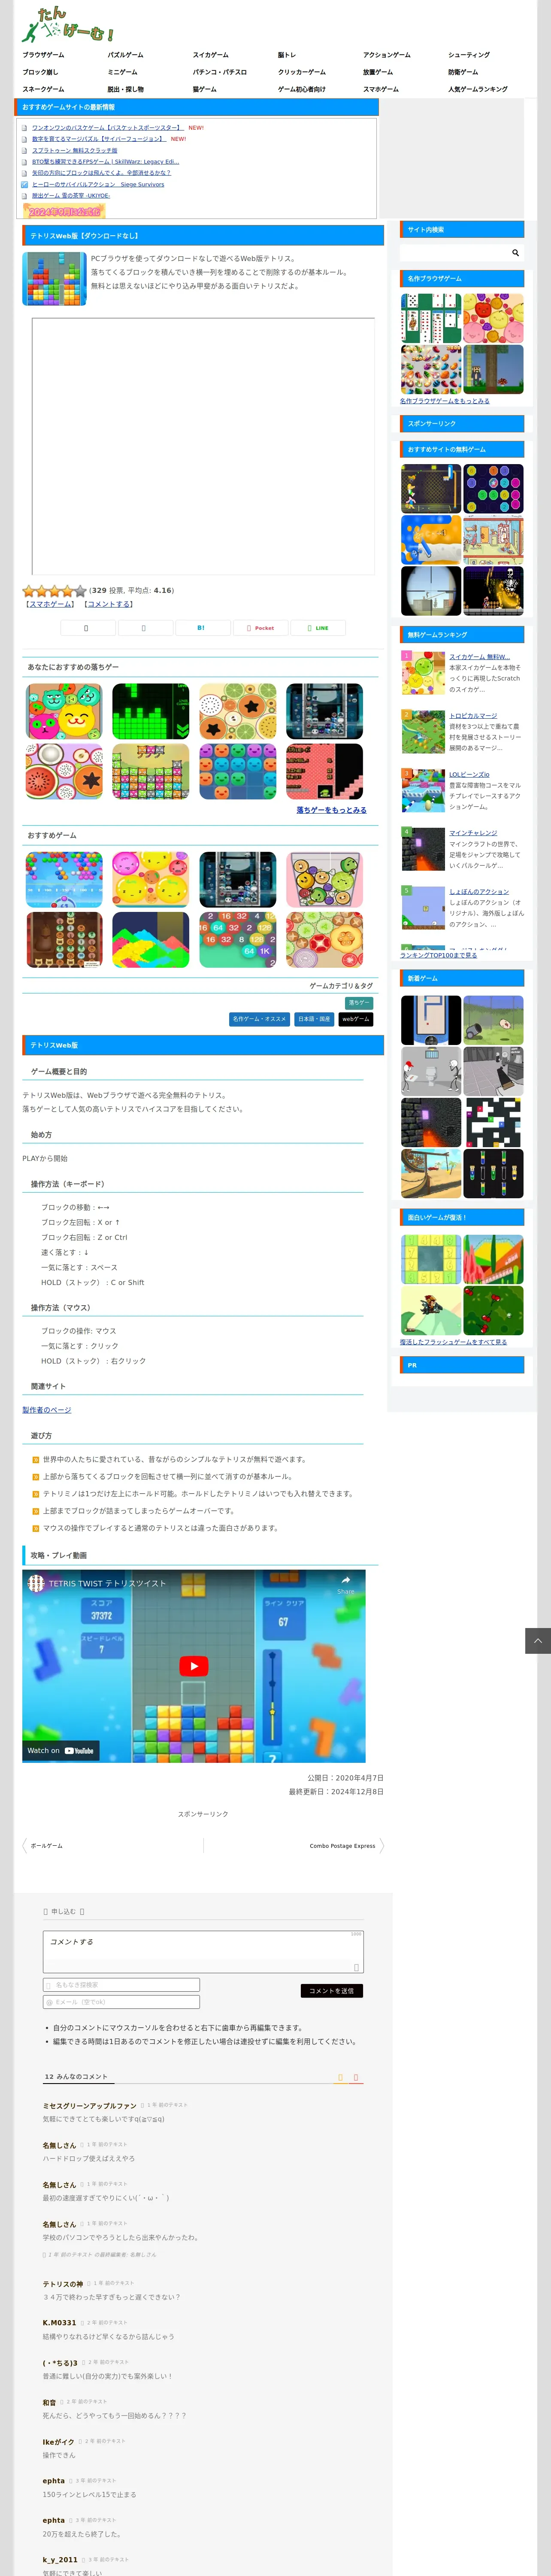551x2576 pixels.
Task: Open 製作者のページ link
Action: [x=47, y=1410]
